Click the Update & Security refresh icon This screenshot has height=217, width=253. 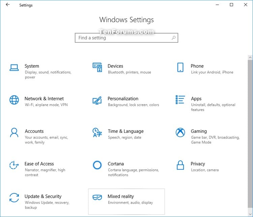pyautogui.click(x=14, y=198)
